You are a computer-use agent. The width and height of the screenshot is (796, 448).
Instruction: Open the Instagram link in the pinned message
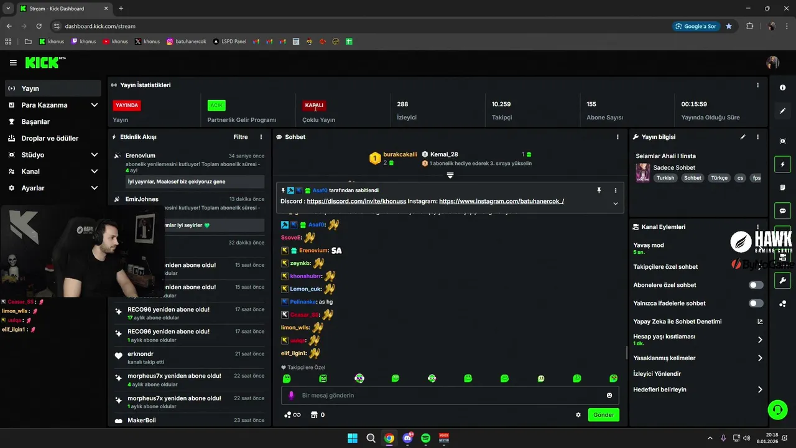click(501, 202)
